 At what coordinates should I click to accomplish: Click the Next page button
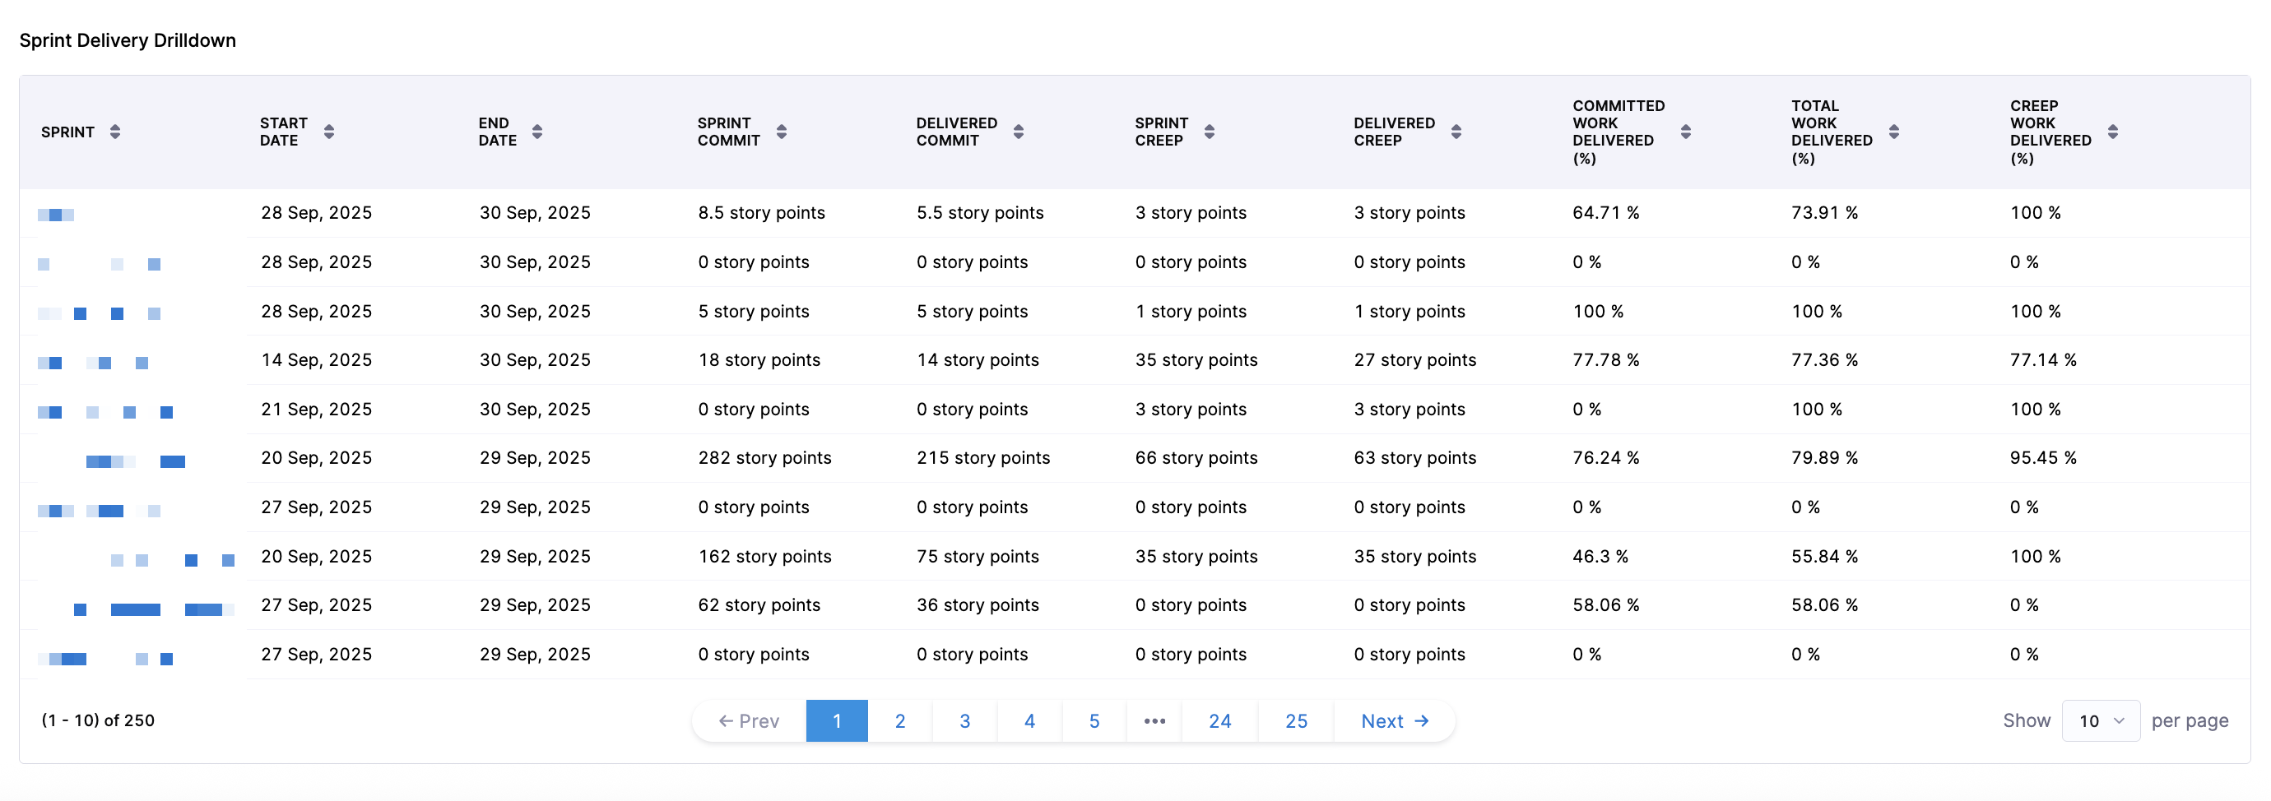click(x=1394, y=720)
